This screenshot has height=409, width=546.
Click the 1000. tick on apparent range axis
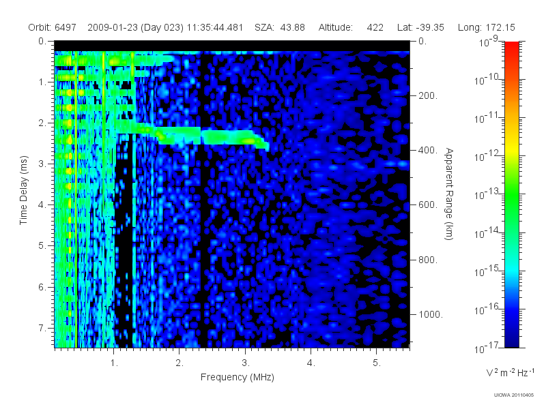click(431, 314)
